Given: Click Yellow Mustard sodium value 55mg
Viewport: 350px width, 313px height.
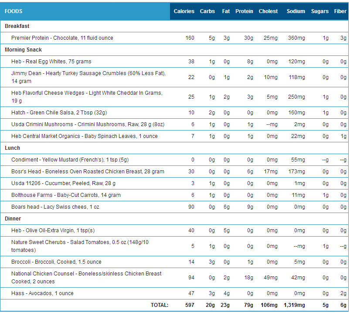Looking at the screenshot, I should [x=298, y=160].
